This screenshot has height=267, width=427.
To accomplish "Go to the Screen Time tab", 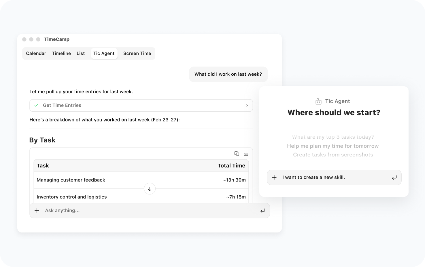I will tap(137, 54).
